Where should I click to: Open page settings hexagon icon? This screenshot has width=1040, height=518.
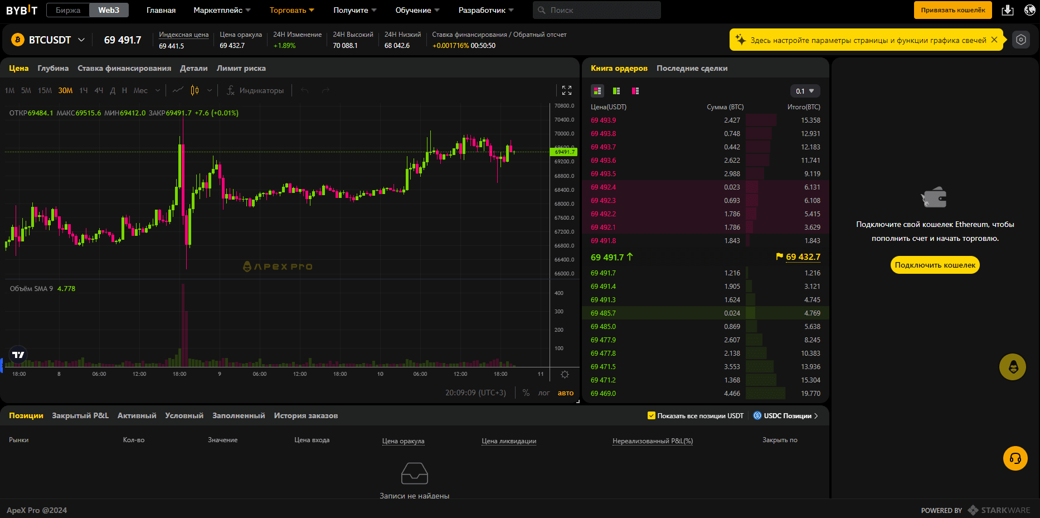pyautogui.click(x=1020, y=40)
